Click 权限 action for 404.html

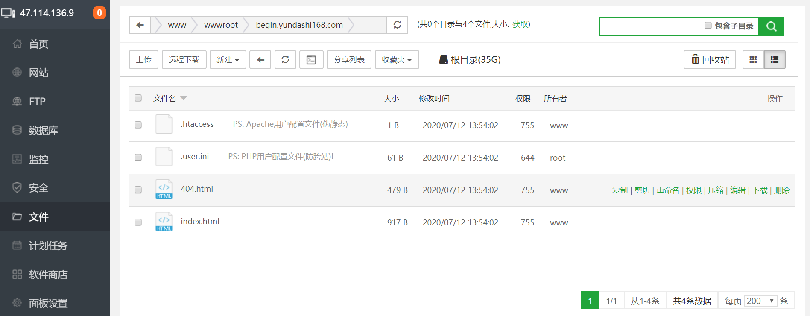tap(693, 190)
